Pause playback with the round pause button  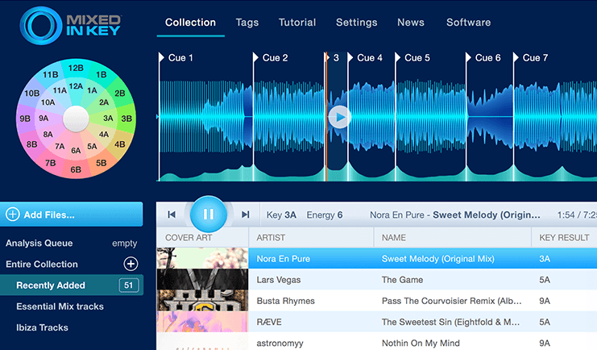click(x=208, y=215)
